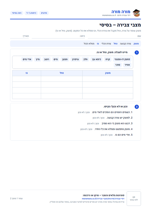Screen dimensions: 151x213
Task: Click the numbered circle badge 2
Action: 137,107
